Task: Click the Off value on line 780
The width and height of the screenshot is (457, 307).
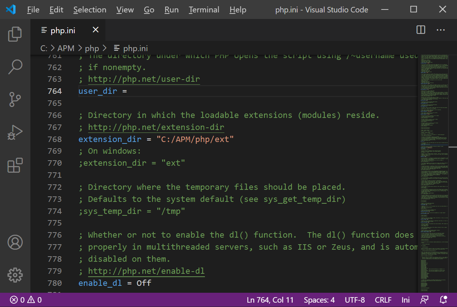Action: point(144,283)
